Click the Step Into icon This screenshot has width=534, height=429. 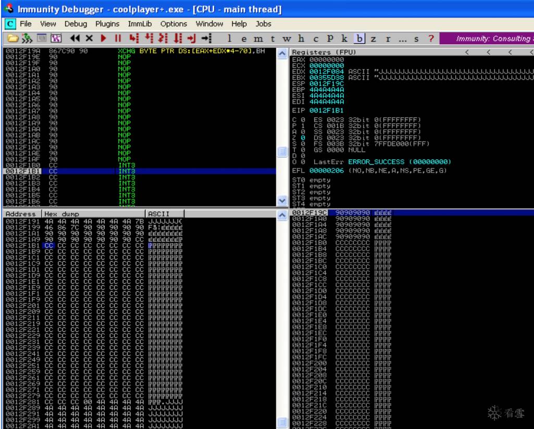click(134, 38)
